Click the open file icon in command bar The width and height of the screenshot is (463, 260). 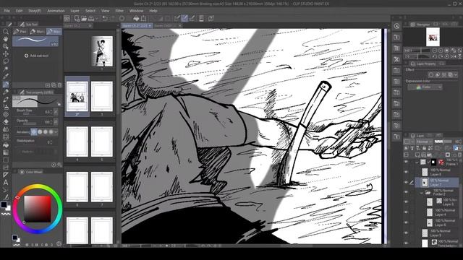click(84, 19)
